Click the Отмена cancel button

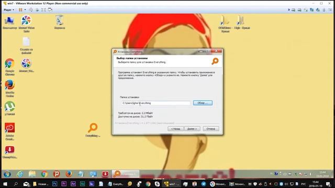coord(210,129)
